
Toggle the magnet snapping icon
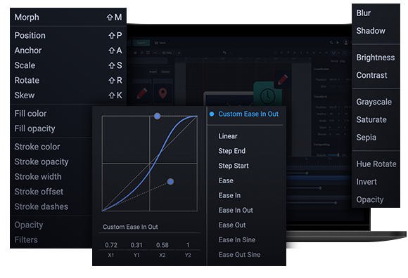click(x=333, y=53)
